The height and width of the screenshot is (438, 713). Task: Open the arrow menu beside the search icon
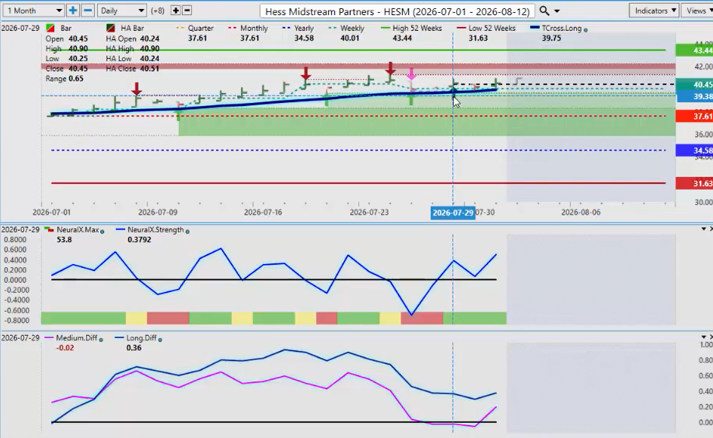pyautogui.click(x=557, y=11)
